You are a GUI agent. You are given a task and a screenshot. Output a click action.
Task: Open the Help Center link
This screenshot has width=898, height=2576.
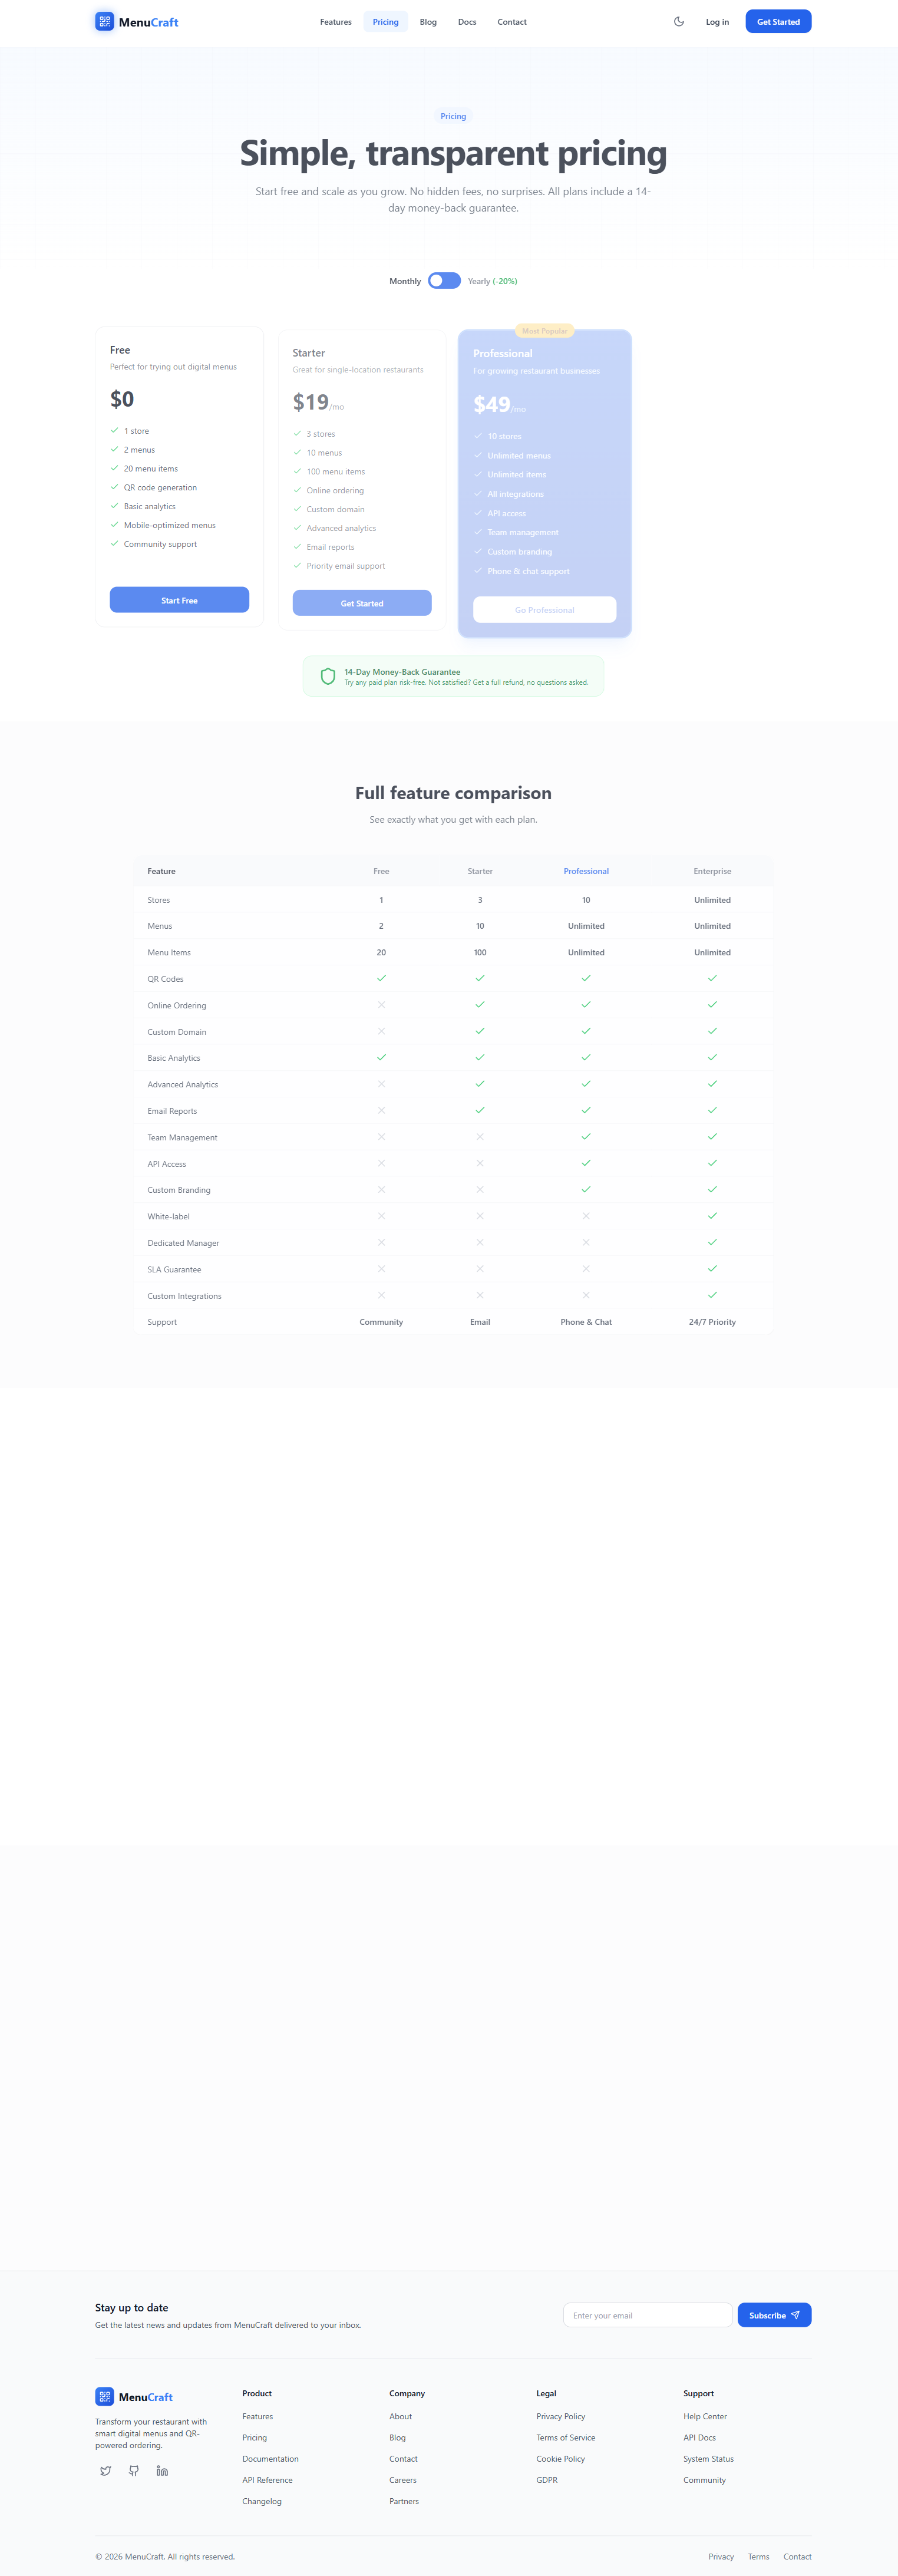pyautogui.click(x=705, y=2416)
